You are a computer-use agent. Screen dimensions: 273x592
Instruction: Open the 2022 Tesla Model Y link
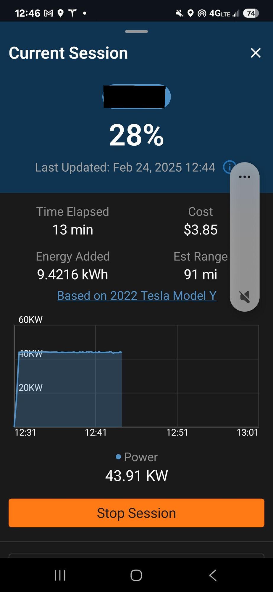137,296
